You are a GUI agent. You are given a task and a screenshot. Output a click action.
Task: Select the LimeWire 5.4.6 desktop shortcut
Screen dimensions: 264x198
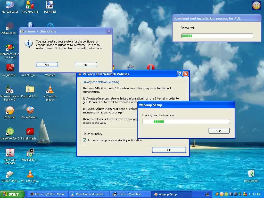click(x=10, y=134)
